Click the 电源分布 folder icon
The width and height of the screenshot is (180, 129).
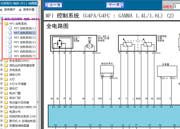point(6,112)
